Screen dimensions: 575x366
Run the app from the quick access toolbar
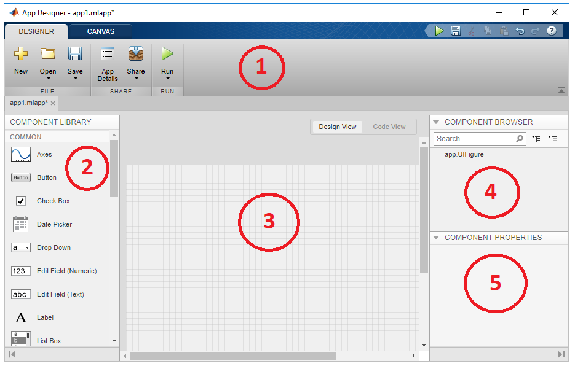pos(439,31)
